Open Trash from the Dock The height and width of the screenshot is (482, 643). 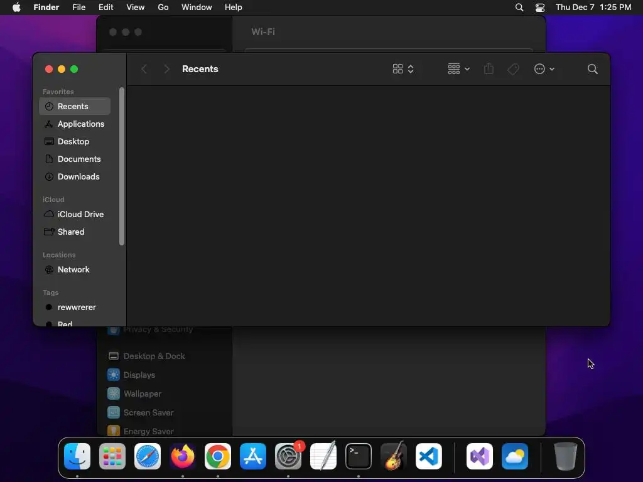[566, 456]
